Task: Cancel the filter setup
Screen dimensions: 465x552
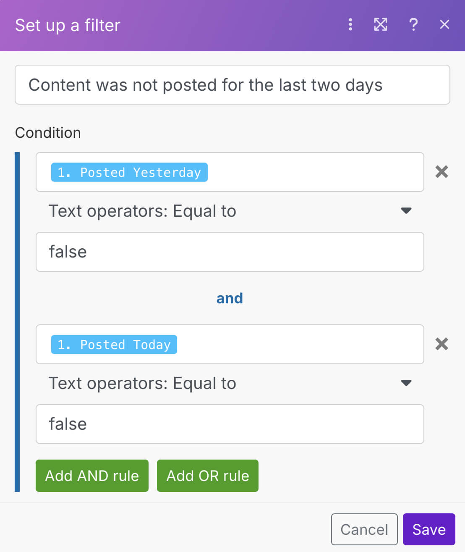Action: (364, 529)
